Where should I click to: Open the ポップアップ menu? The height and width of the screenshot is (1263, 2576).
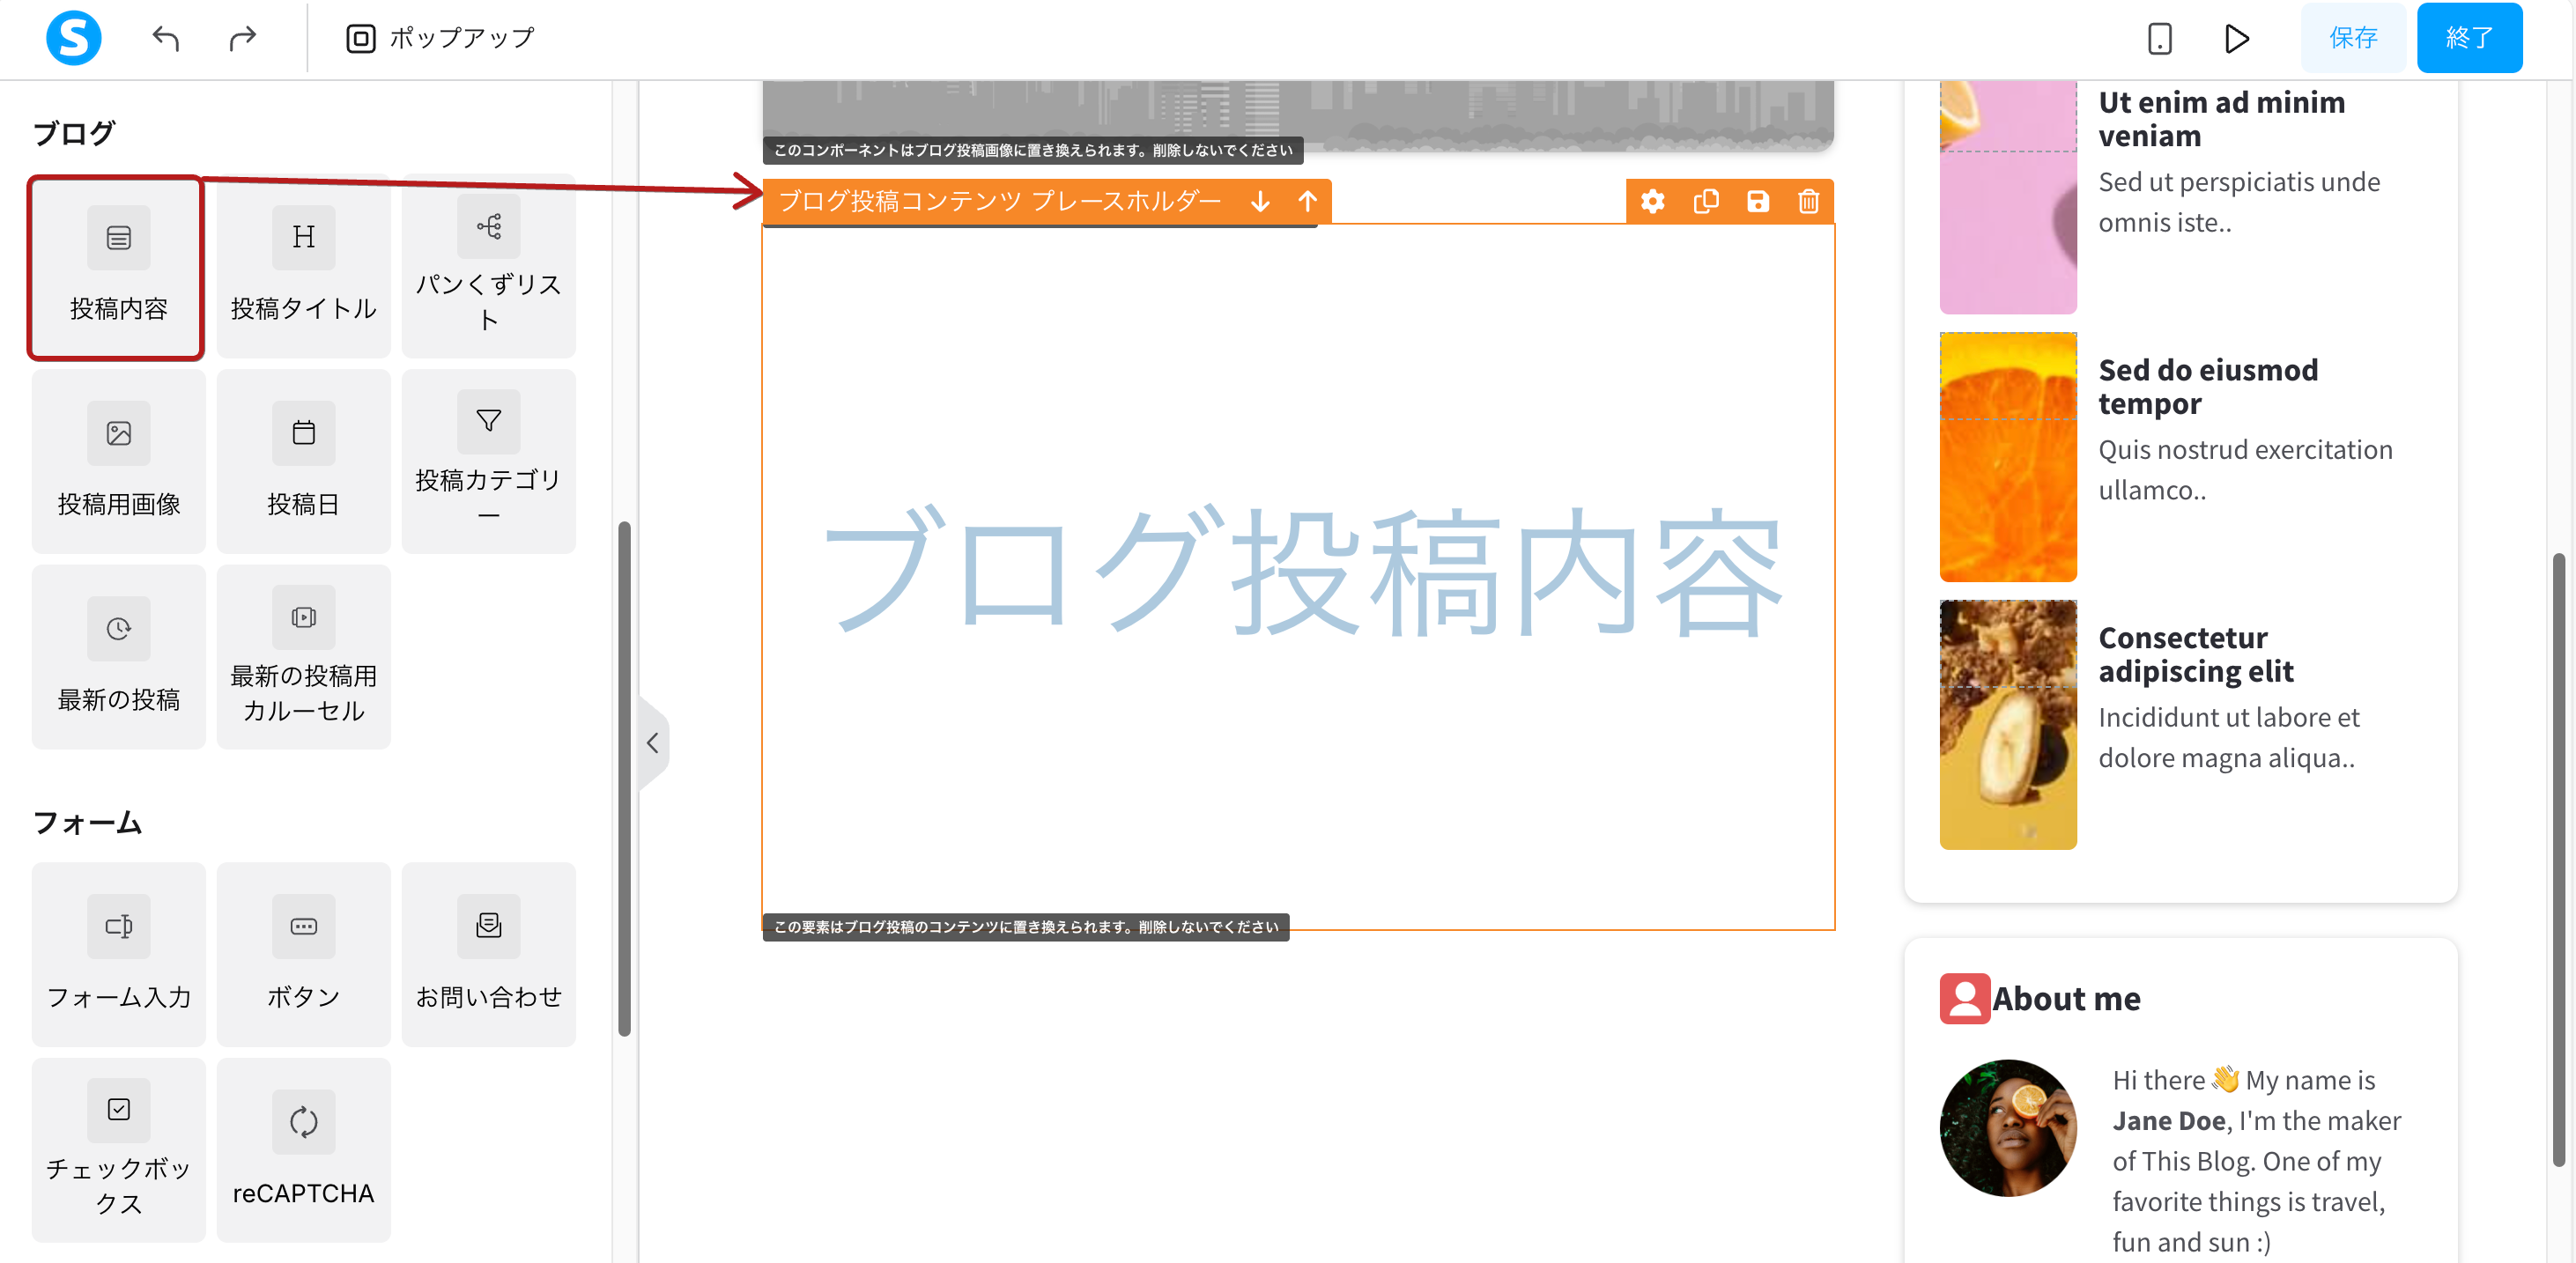click(440, 38)
